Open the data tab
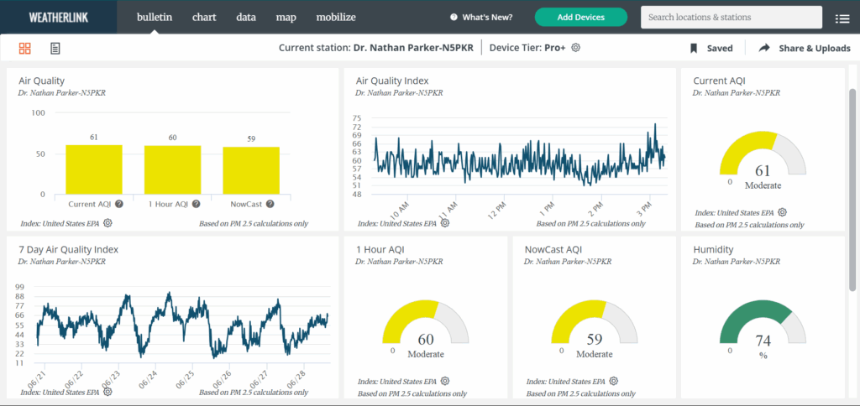 tap(246, 17)
